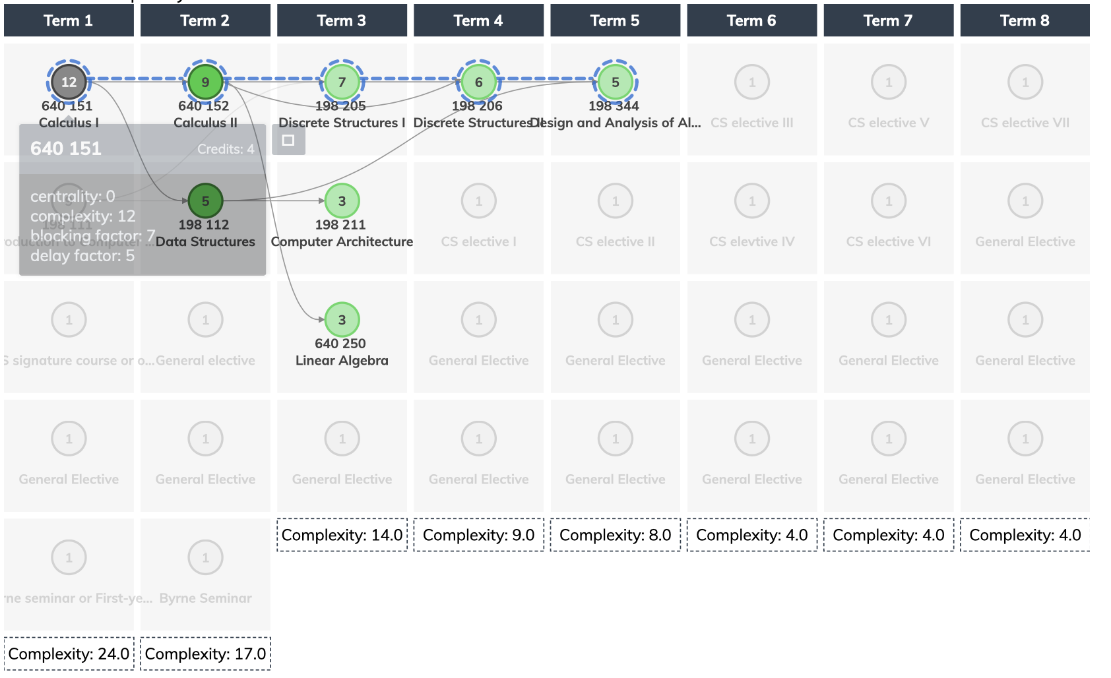Select the Complexity: 14.0 box
The image size is (1111, 678).
pyautogui.click(x=342, y=535)
